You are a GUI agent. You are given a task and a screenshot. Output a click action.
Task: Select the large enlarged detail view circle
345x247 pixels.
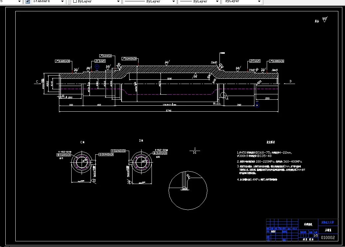click(x=188, y=190)
